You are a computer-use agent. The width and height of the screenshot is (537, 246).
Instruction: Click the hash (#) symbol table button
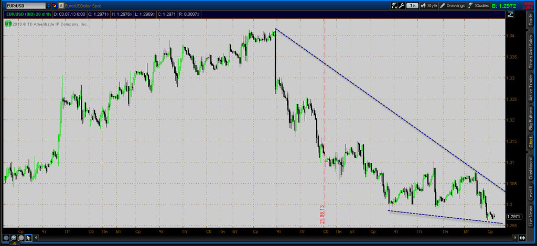[61, 5]
